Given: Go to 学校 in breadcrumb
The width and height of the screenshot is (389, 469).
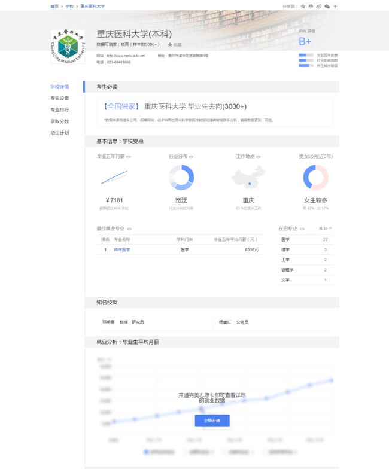Looking at the screenshot, I should coord(69,6).
